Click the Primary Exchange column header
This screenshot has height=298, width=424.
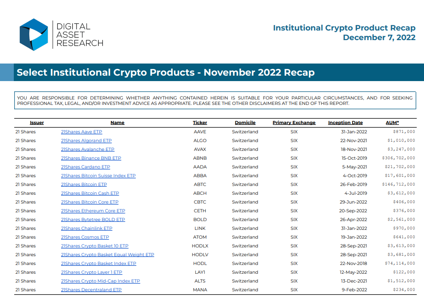tap(294, 122)
